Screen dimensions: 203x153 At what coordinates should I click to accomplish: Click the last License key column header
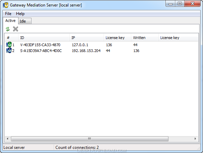[178, 38]
